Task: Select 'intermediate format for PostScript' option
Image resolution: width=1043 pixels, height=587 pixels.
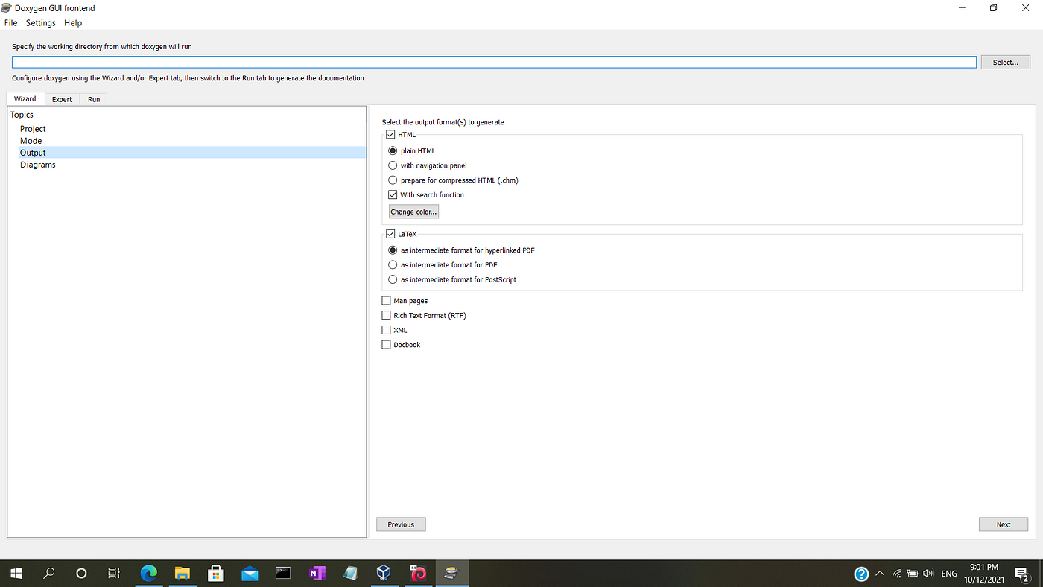Action: 393,279
